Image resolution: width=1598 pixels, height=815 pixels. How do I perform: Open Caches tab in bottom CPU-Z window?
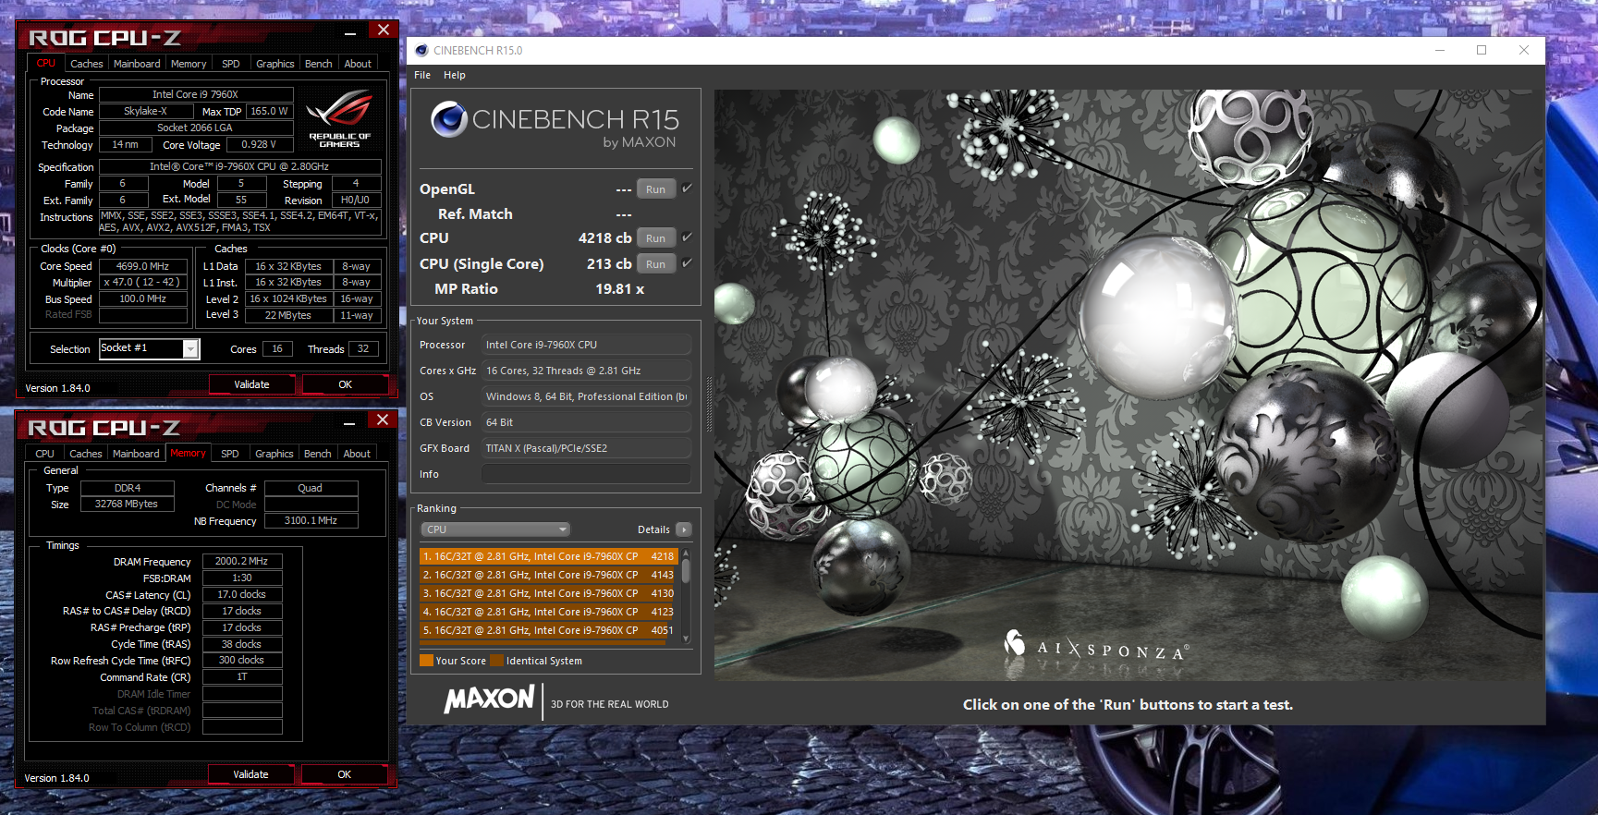[x=86, y=454]
